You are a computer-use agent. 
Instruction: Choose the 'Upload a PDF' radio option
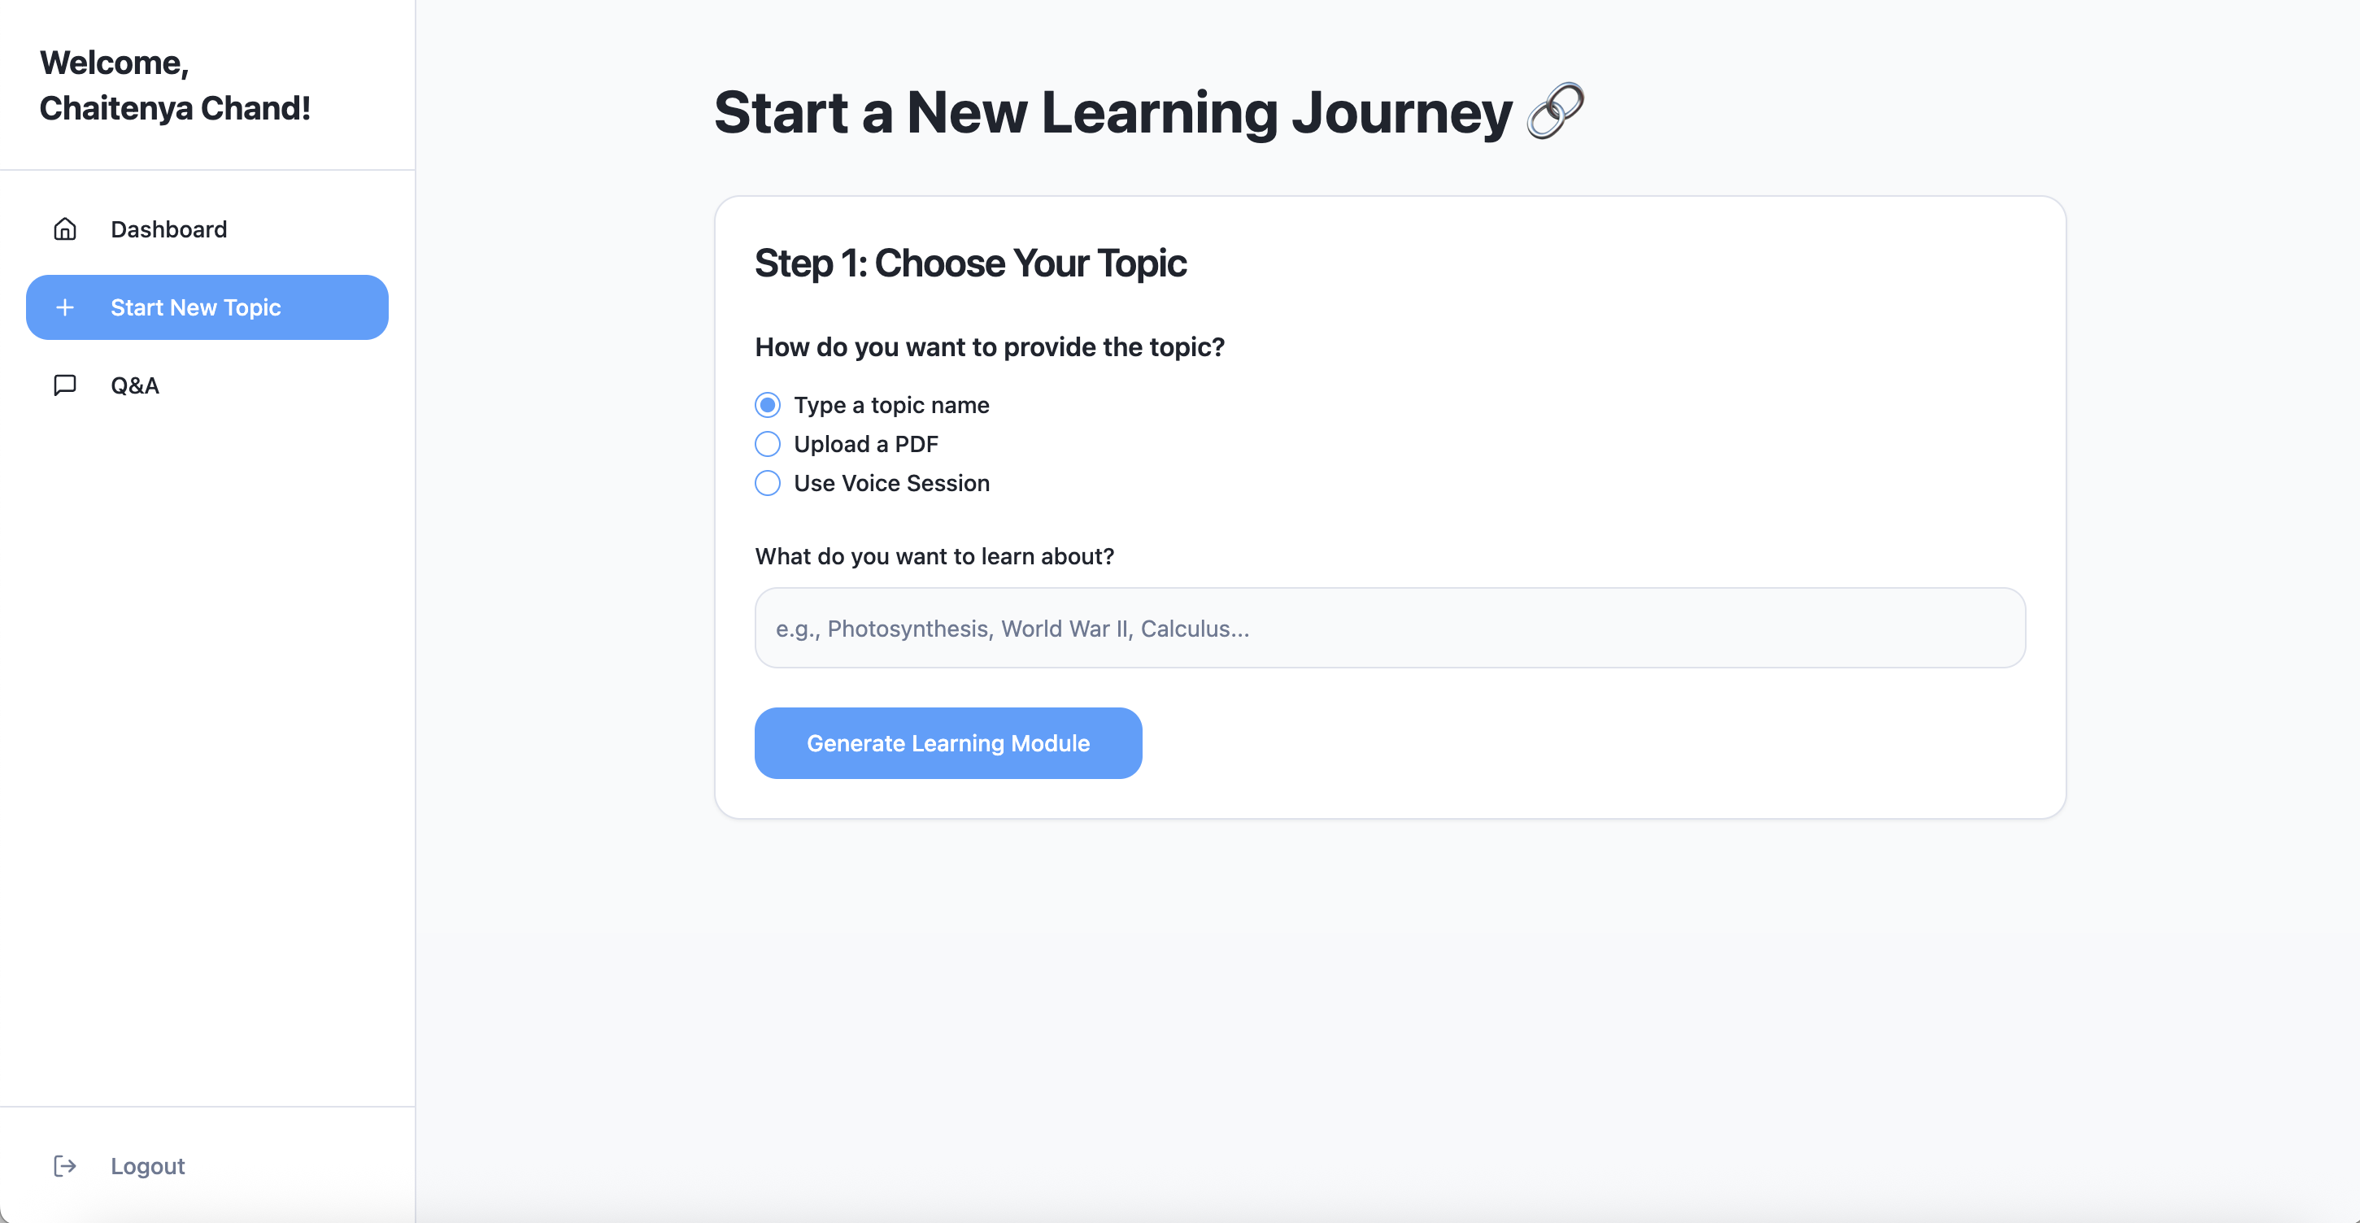pyautogui.click(x=768, y=444)
